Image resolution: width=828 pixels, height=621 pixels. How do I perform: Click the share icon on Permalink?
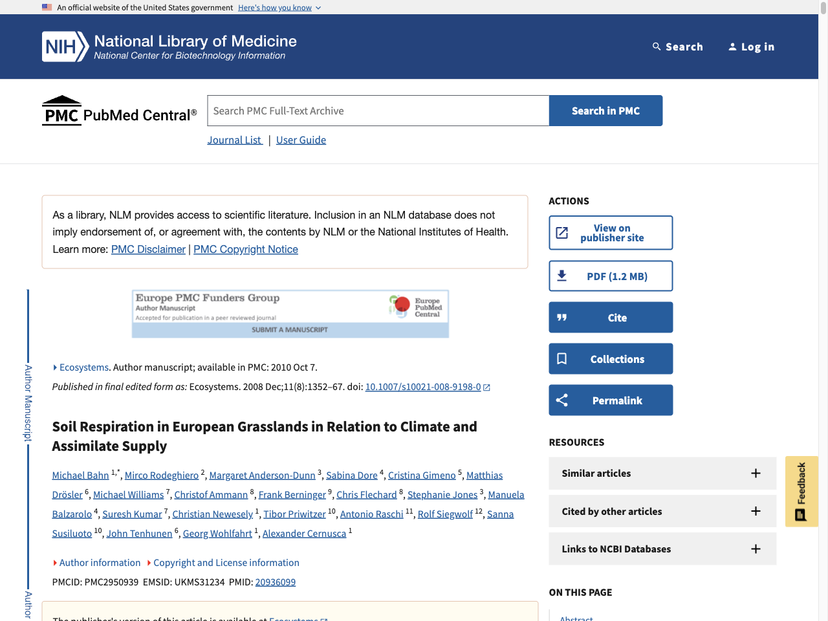click(562, 400)
